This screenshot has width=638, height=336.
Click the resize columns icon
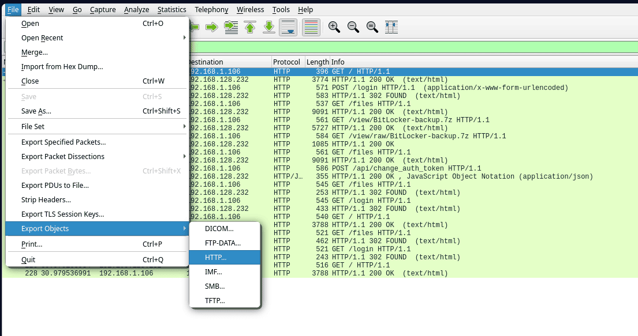392,27
